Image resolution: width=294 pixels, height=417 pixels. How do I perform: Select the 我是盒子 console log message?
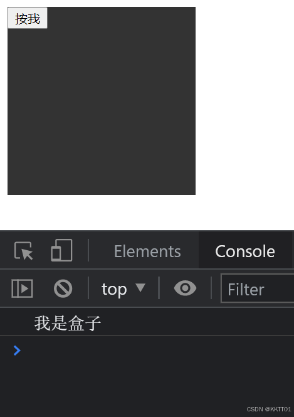[x=68, y=323]
